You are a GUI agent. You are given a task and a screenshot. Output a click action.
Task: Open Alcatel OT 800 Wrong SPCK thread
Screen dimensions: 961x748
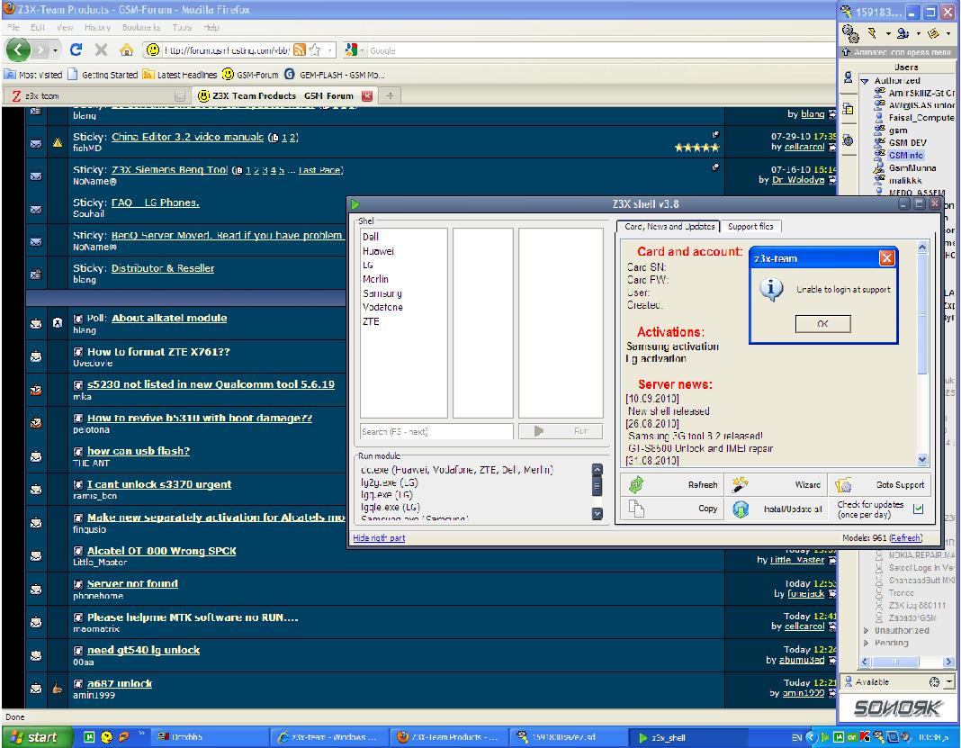point(162,551)
